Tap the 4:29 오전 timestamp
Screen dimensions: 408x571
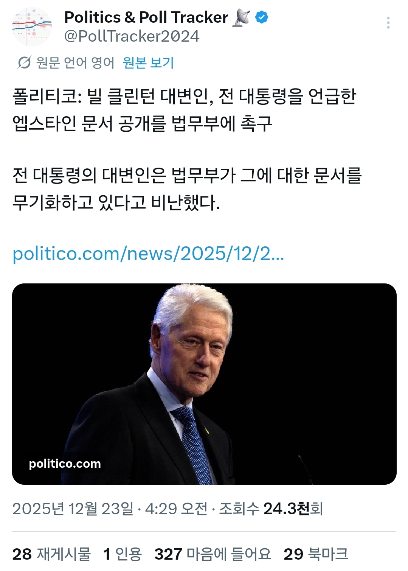point(176,509)
